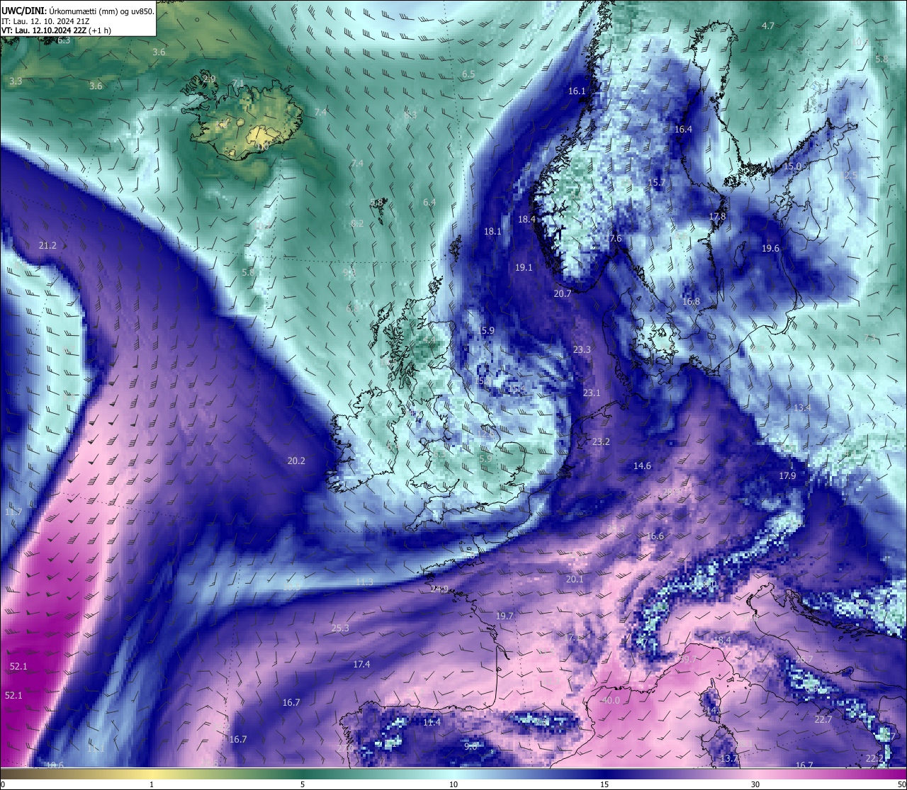This screenshot has height=790, width=907.
Task: Click the 20.1 value over France
Action: [575, 579]
